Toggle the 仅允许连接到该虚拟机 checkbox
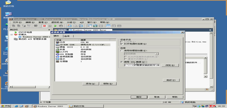The height and width of the screenshot is (108, 227). click(125, 57)
